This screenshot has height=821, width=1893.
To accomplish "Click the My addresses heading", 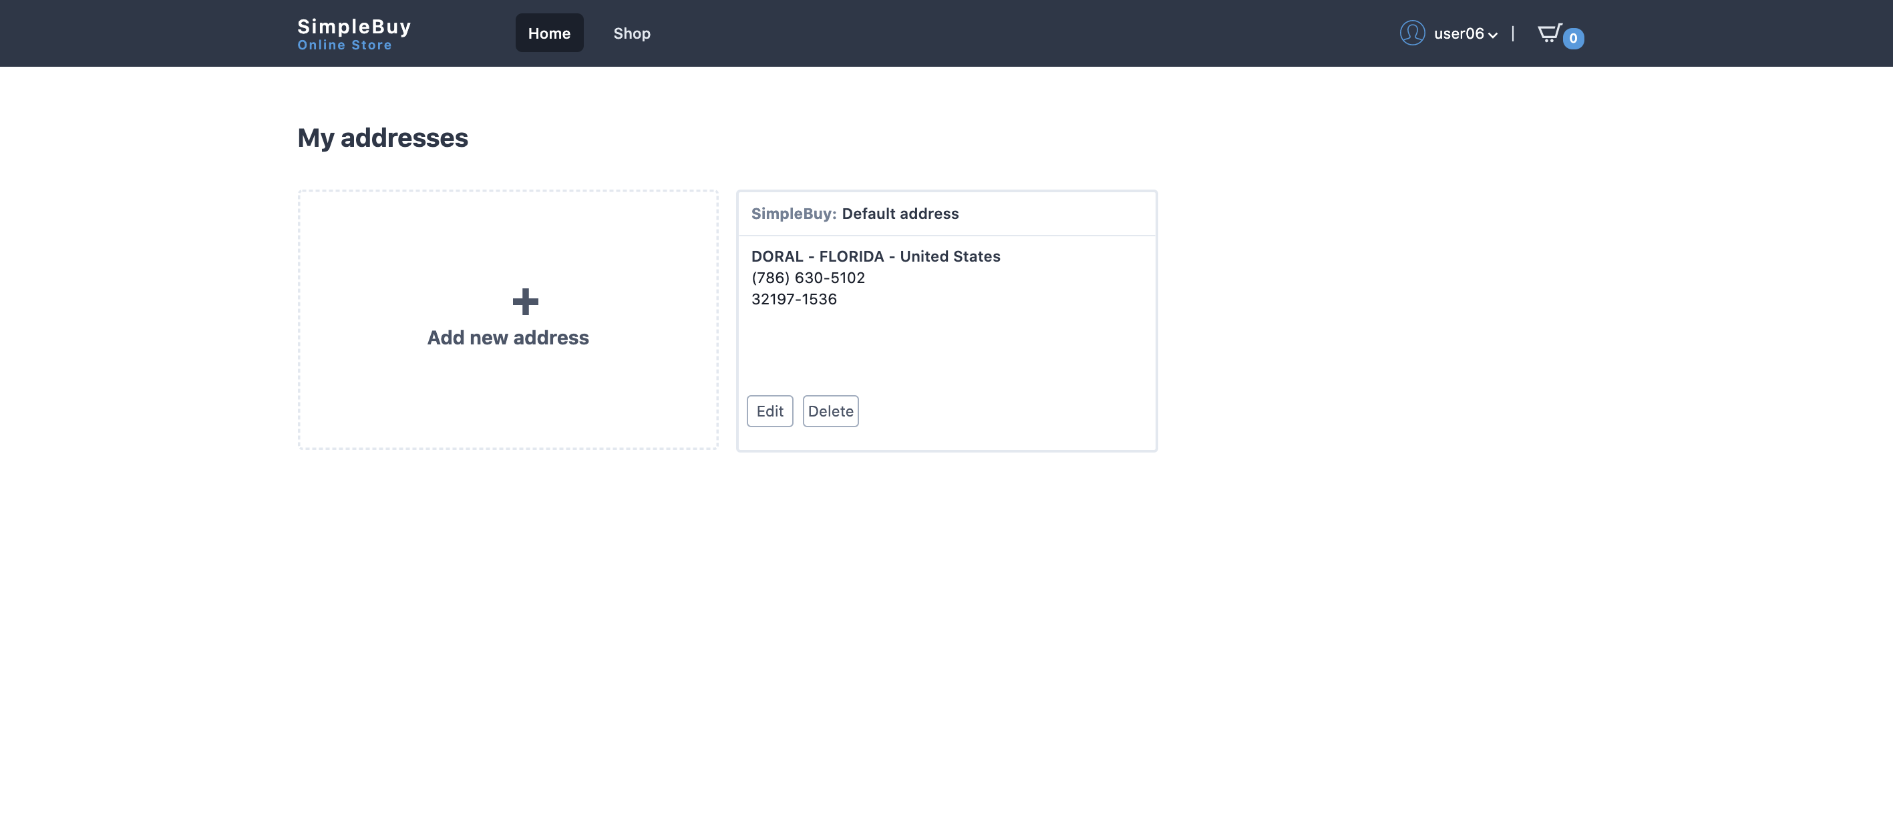I will pos(382,138).
